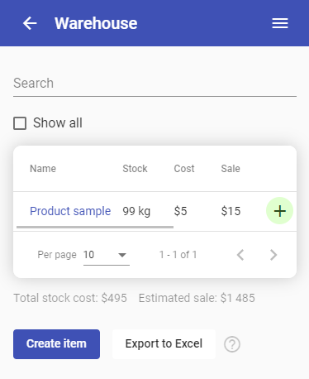This screenshot has height=379, width=309.
Task: Open the hamburger menu
Action: tap(280, 23)
